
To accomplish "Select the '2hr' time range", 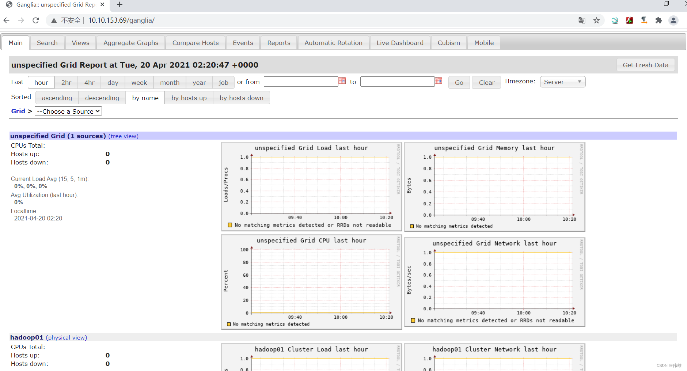I will pos(66,83).
